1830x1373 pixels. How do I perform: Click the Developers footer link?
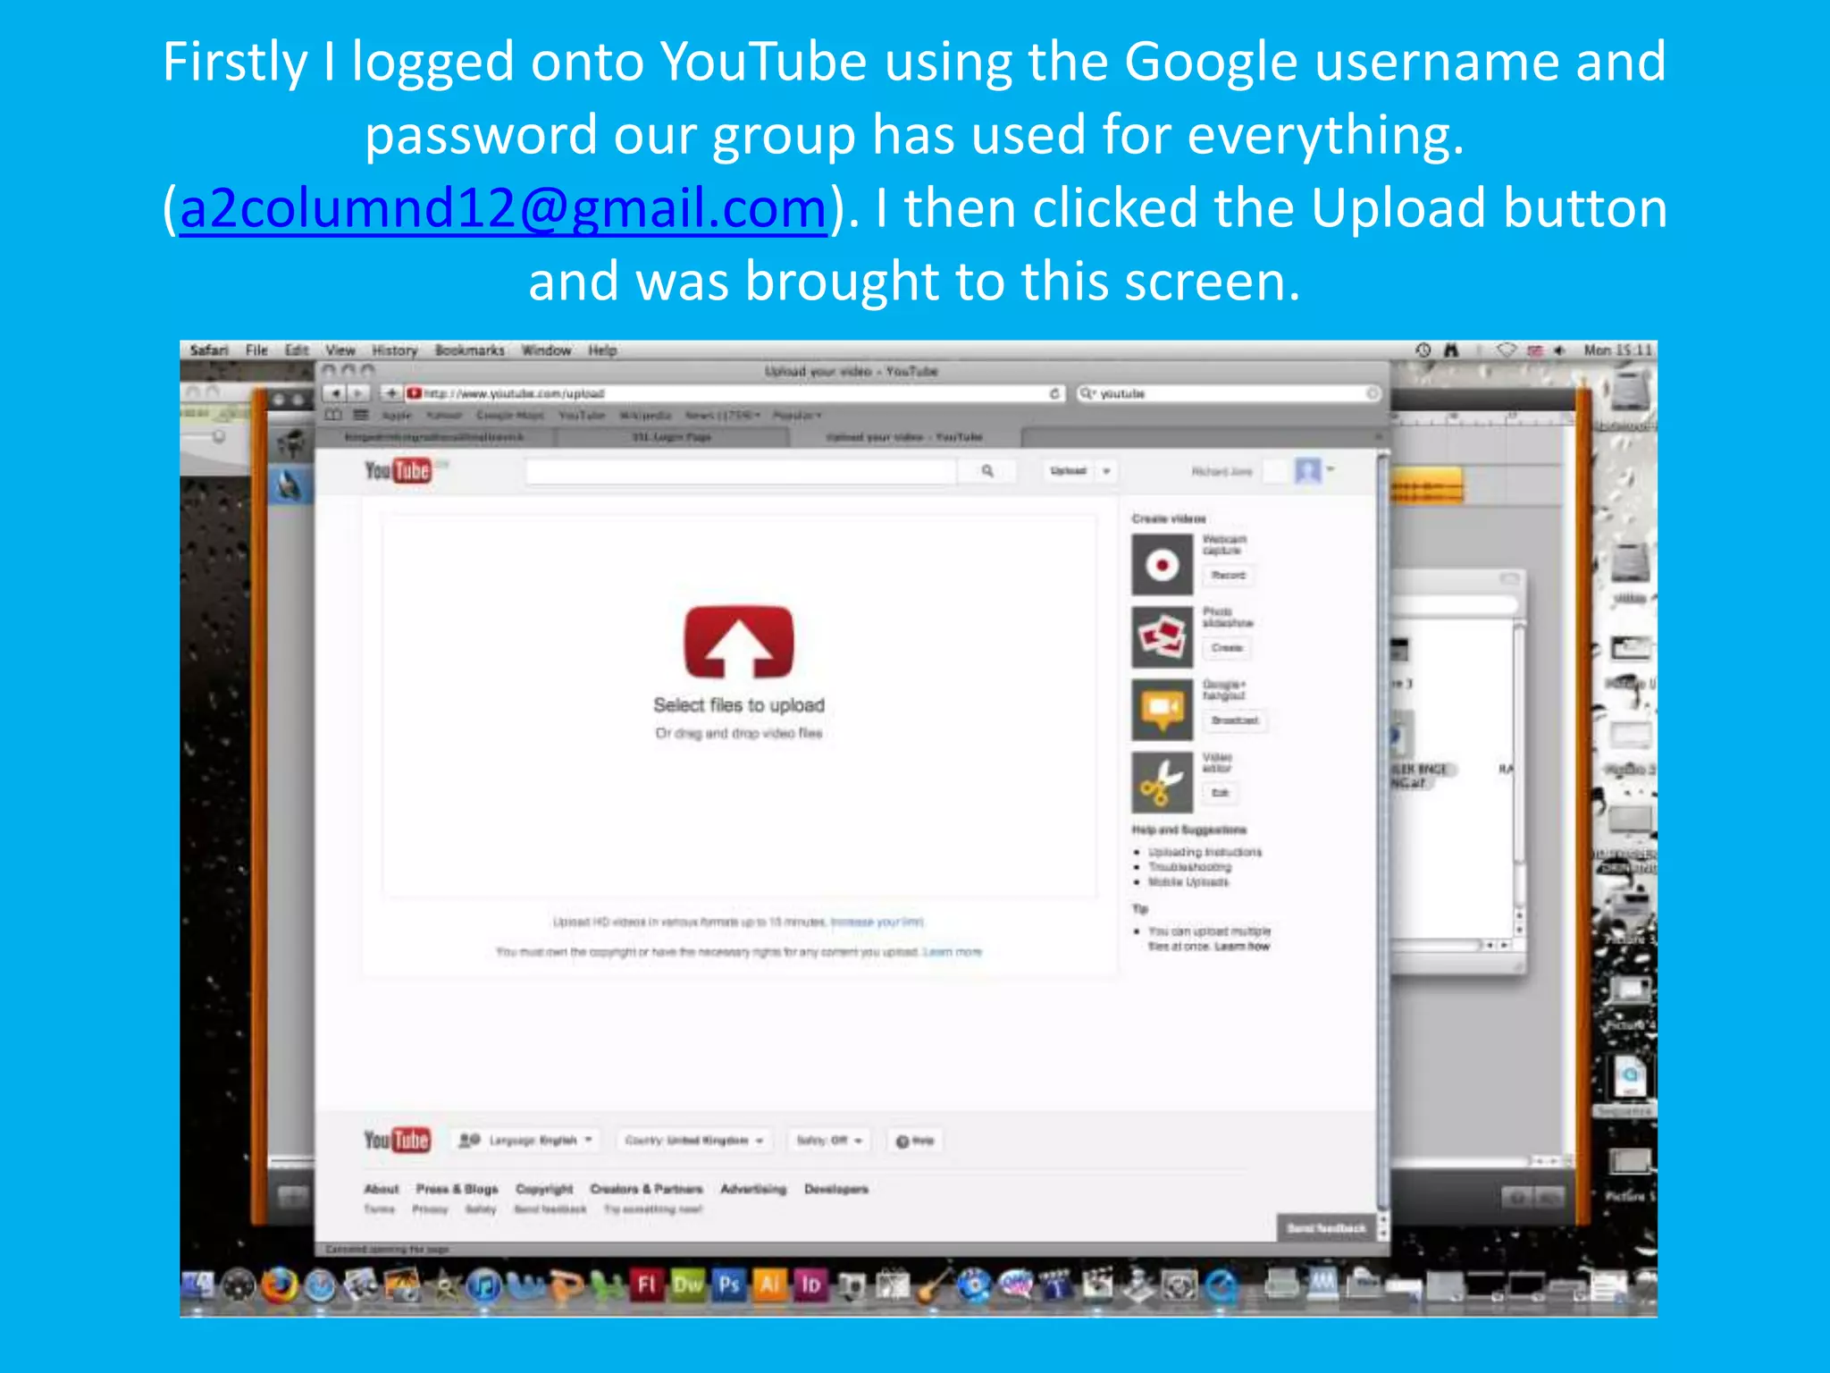click(x=836, y=1189)
